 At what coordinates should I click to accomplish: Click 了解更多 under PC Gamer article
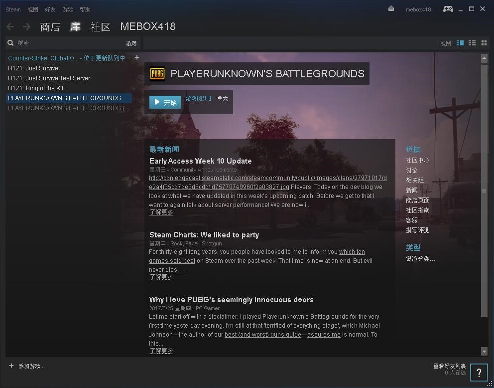(161, 351)
